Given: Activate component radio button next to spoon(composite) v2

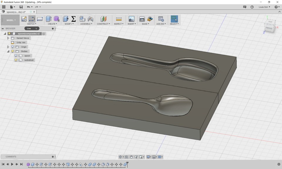Looking at the screenshot, I should click(43, 34).
